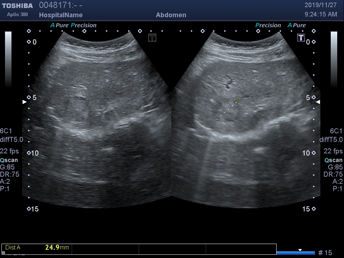Toggle the APure label above the right image
This screenshot has height=258, width=344.
(x=297, y=25)
